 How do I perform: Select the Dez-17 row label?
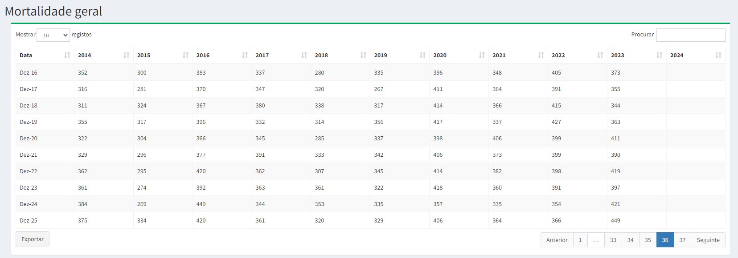tap(29, 89)
